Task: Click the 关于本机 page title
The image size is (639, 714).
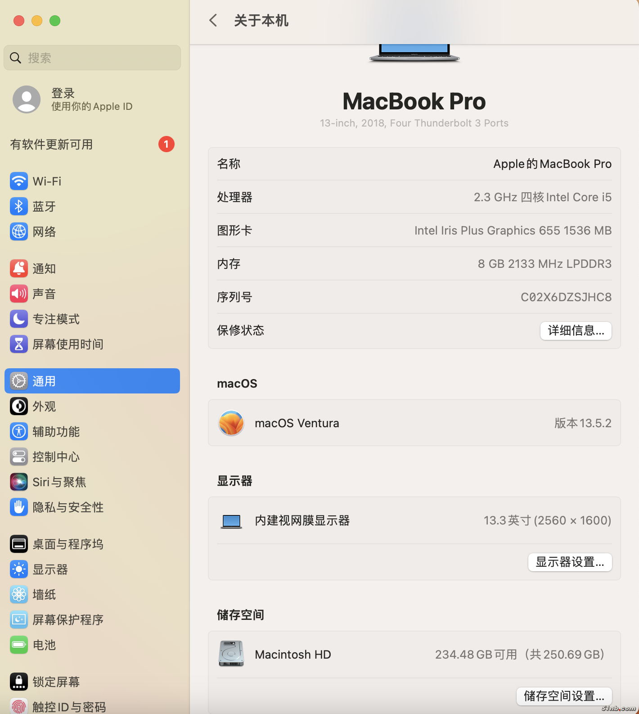Action: point(261,21)
